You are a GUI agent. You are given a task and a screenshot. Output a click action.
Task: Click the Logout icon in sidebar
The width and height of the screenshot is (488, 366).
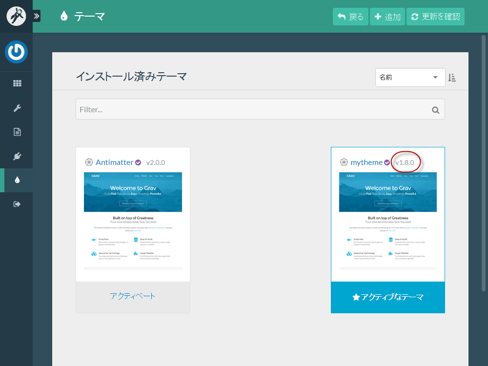click(x=17, y=204)
